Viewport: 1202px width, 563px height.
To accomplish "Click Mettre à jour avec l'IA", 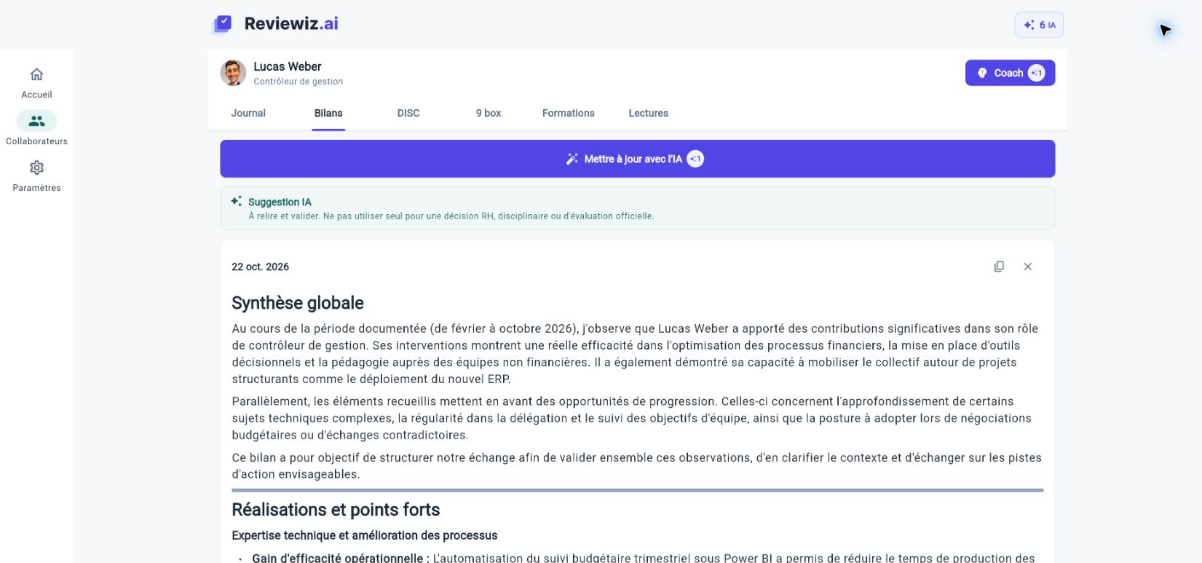I will pyautogui.click(x=637, y=159).
